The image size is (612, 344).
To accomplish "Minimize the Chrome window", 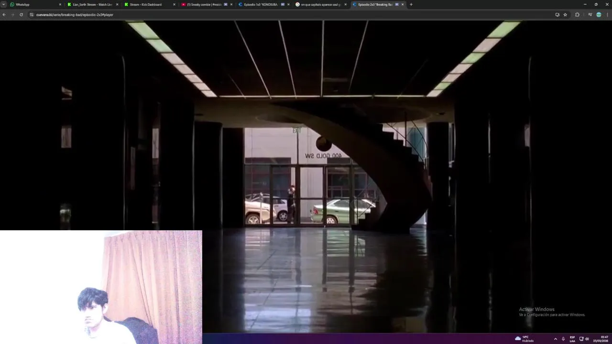I will tap(585, 4).
